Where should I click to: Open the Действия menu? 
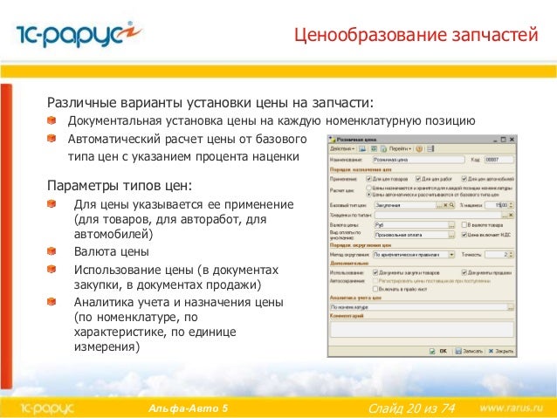342,149
